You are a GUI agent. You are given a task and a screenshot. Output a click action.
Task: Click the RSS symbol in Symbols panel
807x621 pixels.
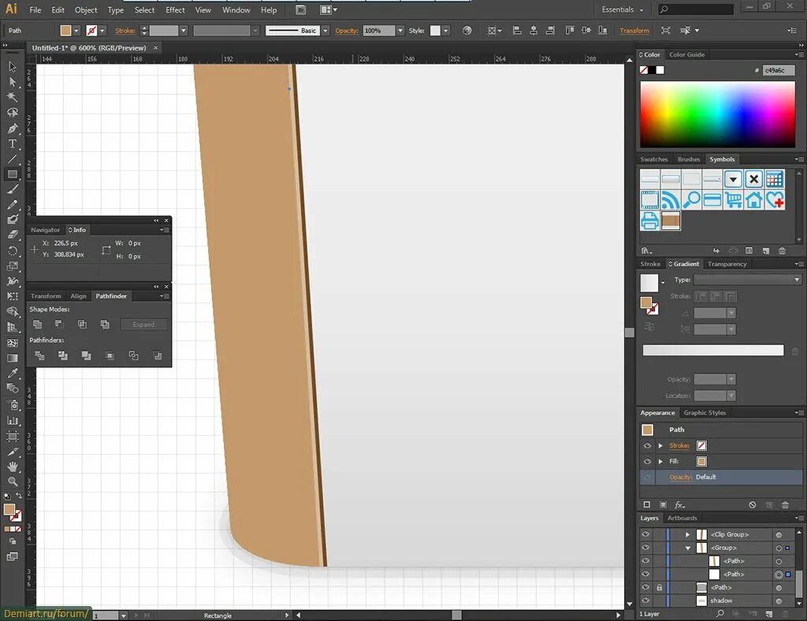coord(671,199)
